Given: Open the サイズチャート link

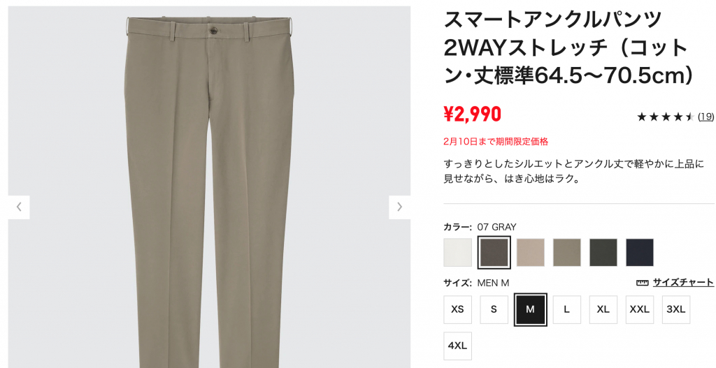Looking at the screenshot, I should 683,282.
